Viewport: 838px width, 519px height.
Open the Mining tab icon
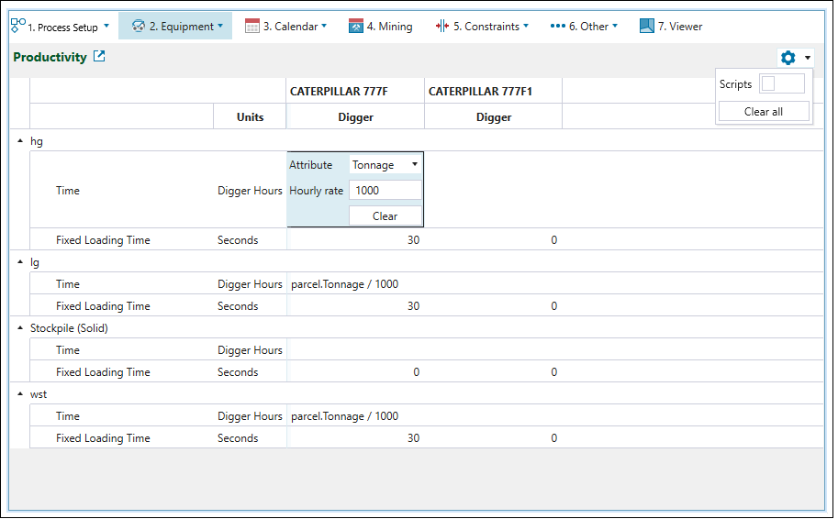356,27
